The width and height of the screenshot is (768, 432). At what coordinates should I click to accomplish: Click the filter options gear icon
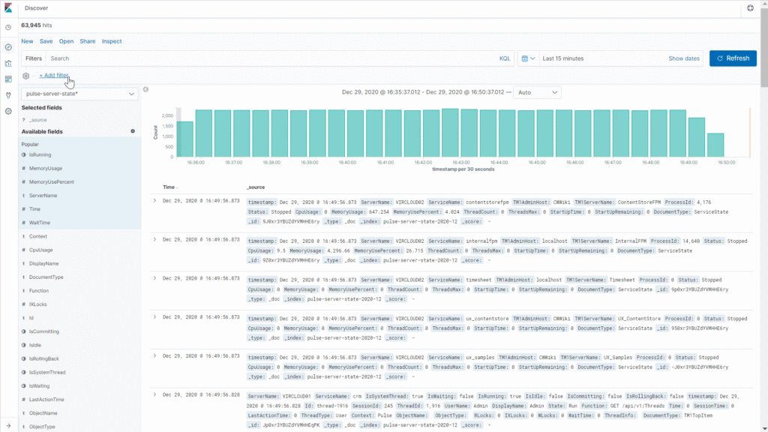26,76
